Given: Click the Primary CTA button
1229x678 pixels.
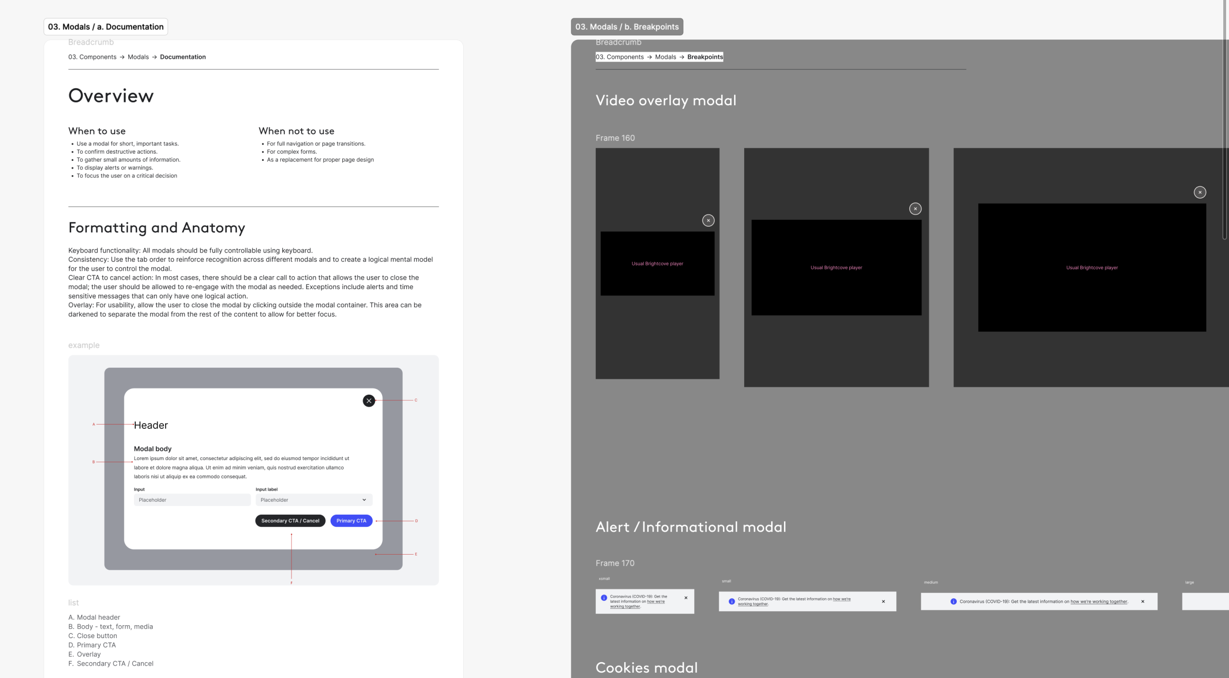Looking at the screenshot, I should pos(351,521).
